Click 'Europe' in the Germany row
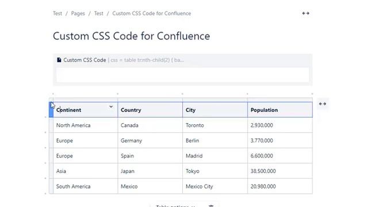The width and height of the screenshot is (368, 207). click(86, 140)
